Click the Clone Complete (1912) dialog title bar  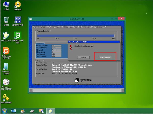point(94,42)
